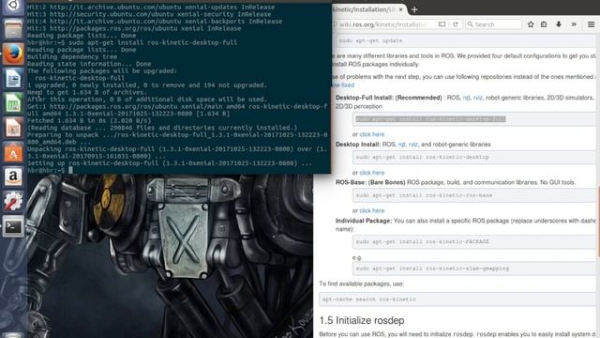Image resolution: width=600 pixels, height=338 pixels.
Task: Open Ubuntu Software Center icon
Action: [13, 152]
